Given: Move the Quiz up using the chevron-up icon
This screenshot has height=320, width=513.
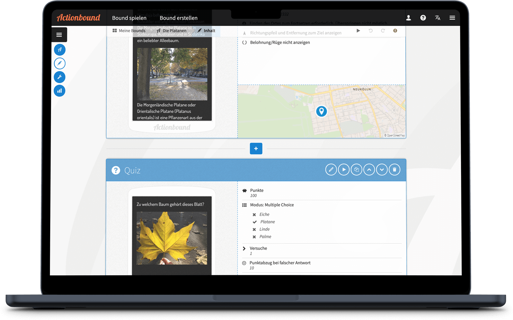Looking at the screenshot, I should coord(369,169).
